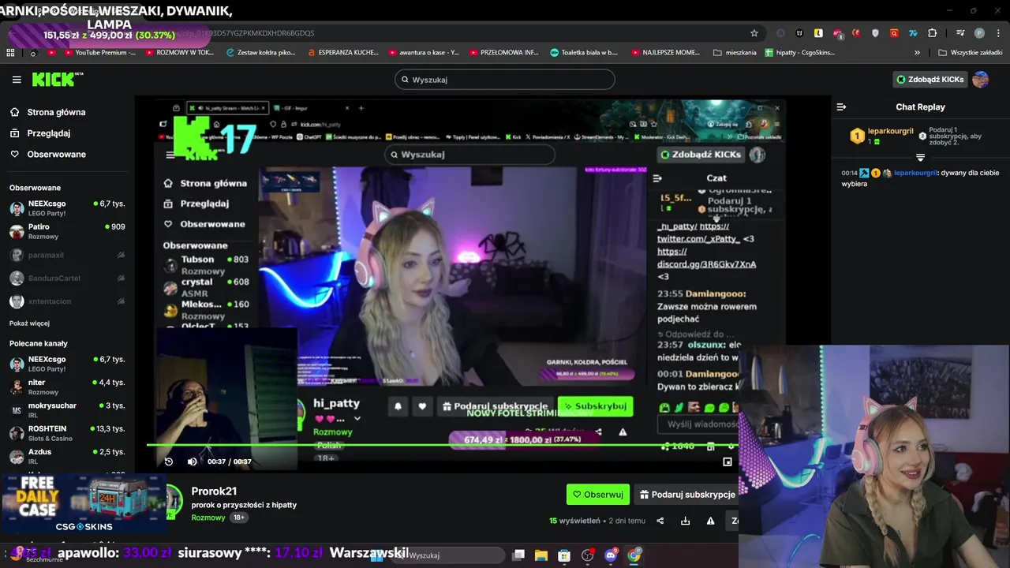Image resolution: width=1010 pixels, height=568 pixels.
Task: Open the niter recommended channel
Action: [x=66, y=387]
